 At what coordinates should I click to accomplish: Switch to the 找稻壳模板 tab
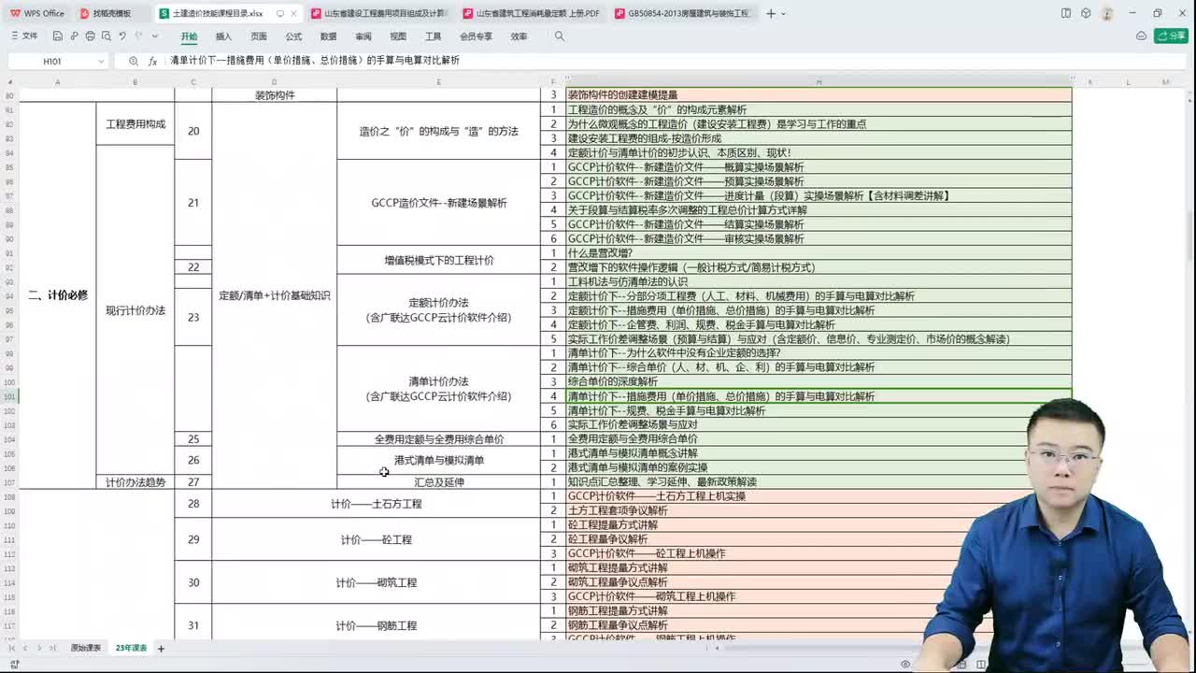pyautogui.click(x=111, y=13)
